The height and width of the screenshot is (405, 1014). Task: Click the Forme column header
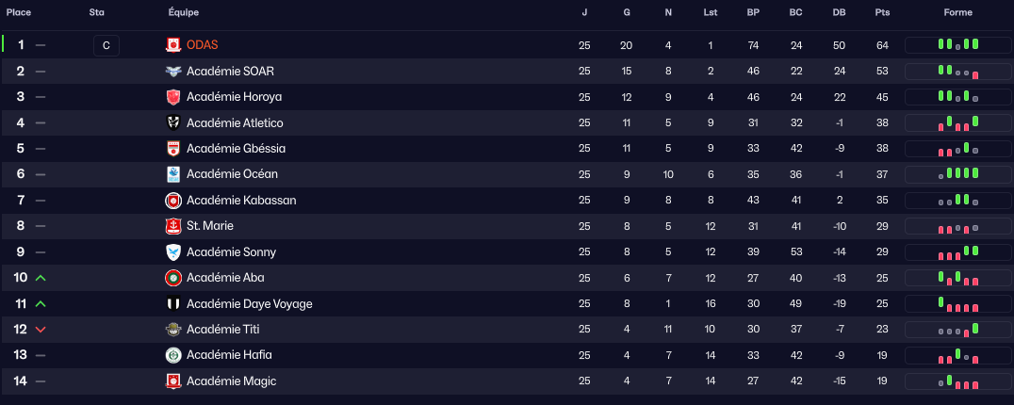point(957,12)
